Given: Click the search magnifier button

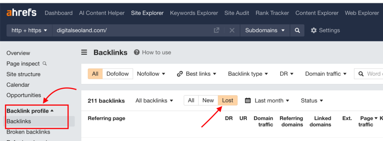Looking at the screenshot, I should click(297, 31).
